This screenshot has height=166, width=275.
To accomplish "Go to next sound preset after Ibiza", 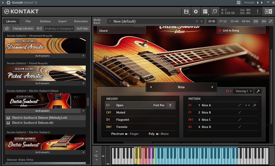I will point(212,87).
